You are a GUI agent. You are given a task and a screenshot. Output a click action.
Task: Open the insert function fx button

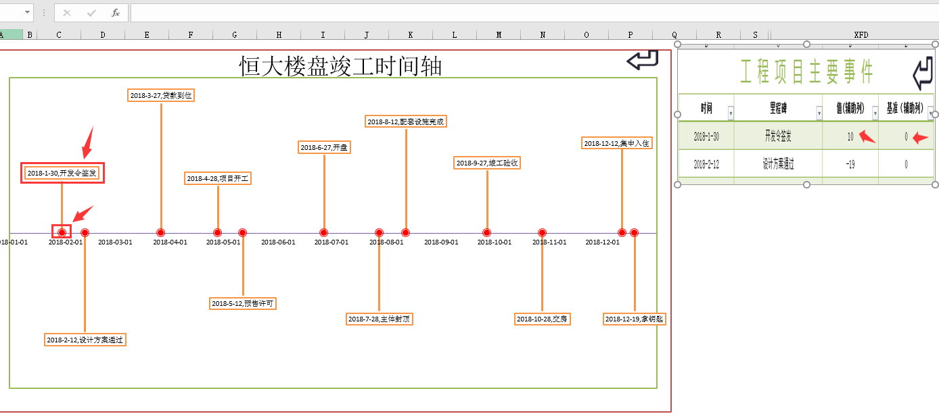(116, 13)
